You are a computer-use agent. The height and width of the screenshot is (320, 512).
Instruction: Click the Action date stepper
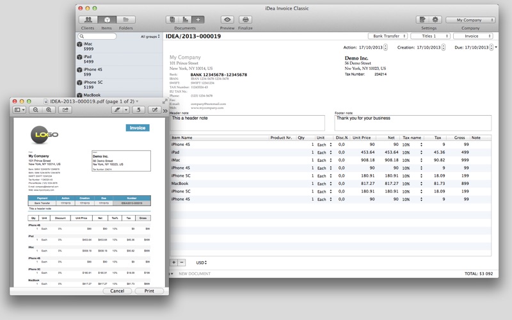click(x=386, y=47)
